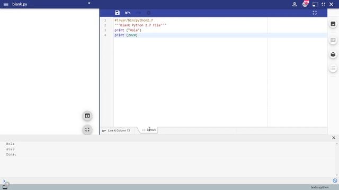Undo the last edit
The height and width of the screenshot is (190, 339).
coord(128,13)
